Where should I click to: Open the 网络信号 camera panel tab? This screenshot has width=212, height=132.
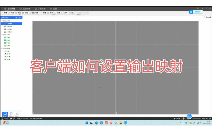17,115
